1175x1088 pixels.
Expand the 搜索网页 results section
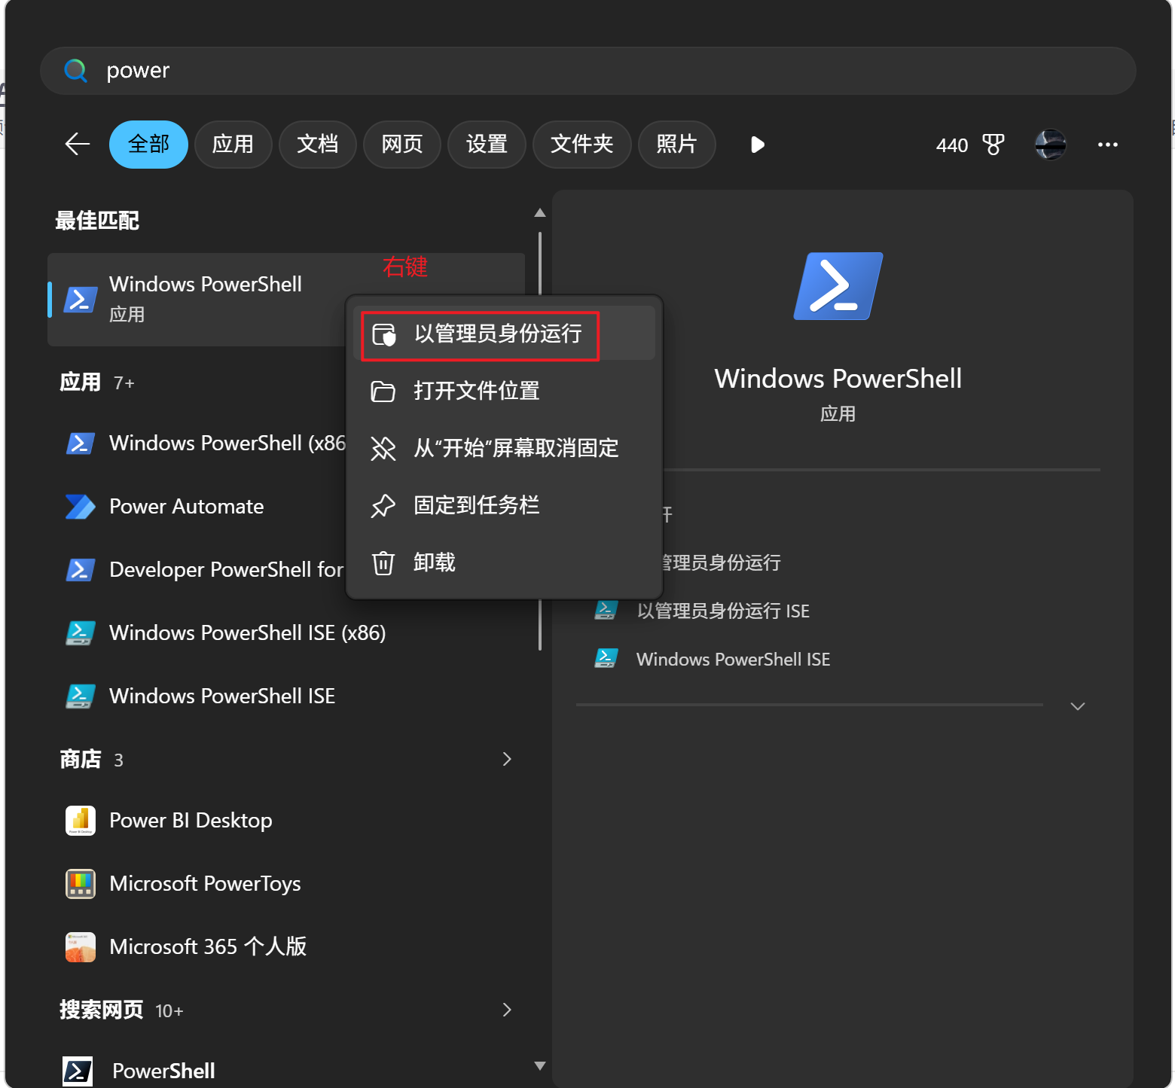point(507,1010)
